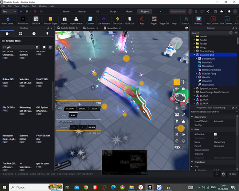Open Toolbox grid category tab
Viewport: 239px width, 191px height.
[21, 33]
